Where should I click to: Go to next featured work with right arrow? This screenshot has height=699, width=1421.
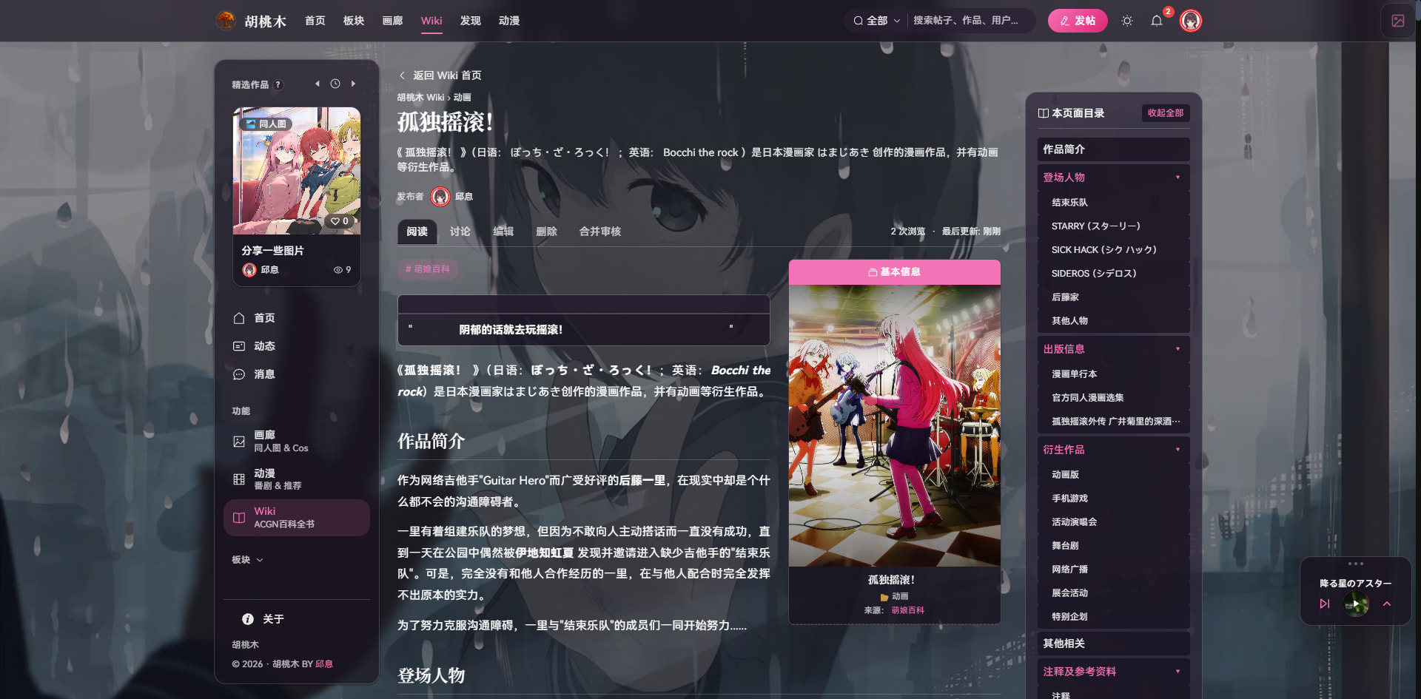(353, 84)
